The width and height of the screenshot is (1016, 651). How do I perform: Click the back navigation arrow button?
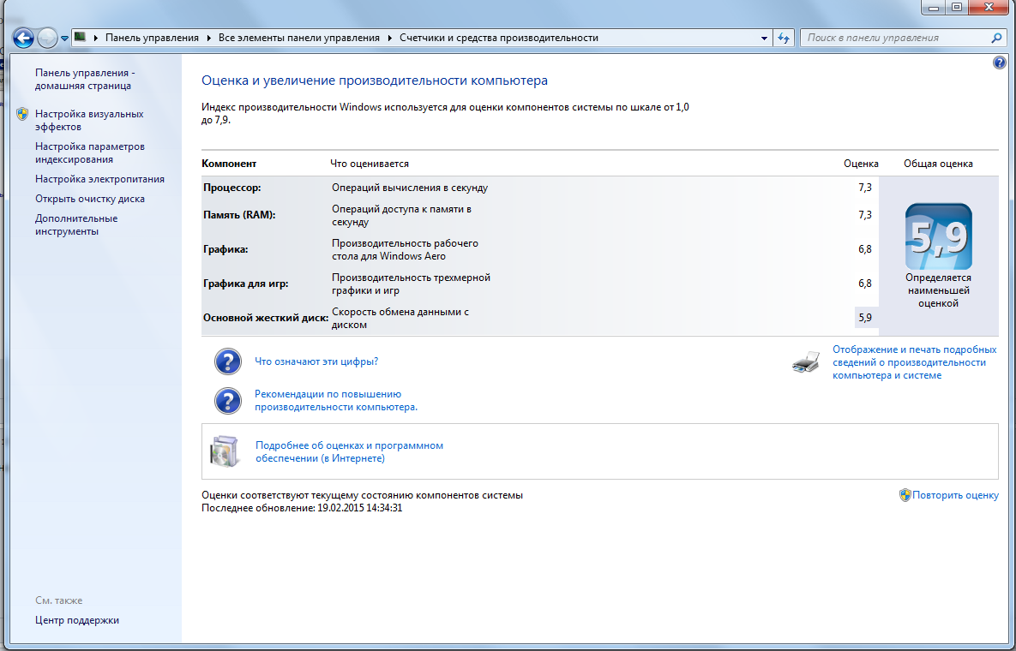click(x=23, y=38)
